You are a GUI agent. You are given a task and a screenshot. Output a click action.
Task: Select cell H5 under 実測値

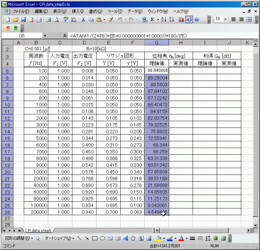(181, 70)
